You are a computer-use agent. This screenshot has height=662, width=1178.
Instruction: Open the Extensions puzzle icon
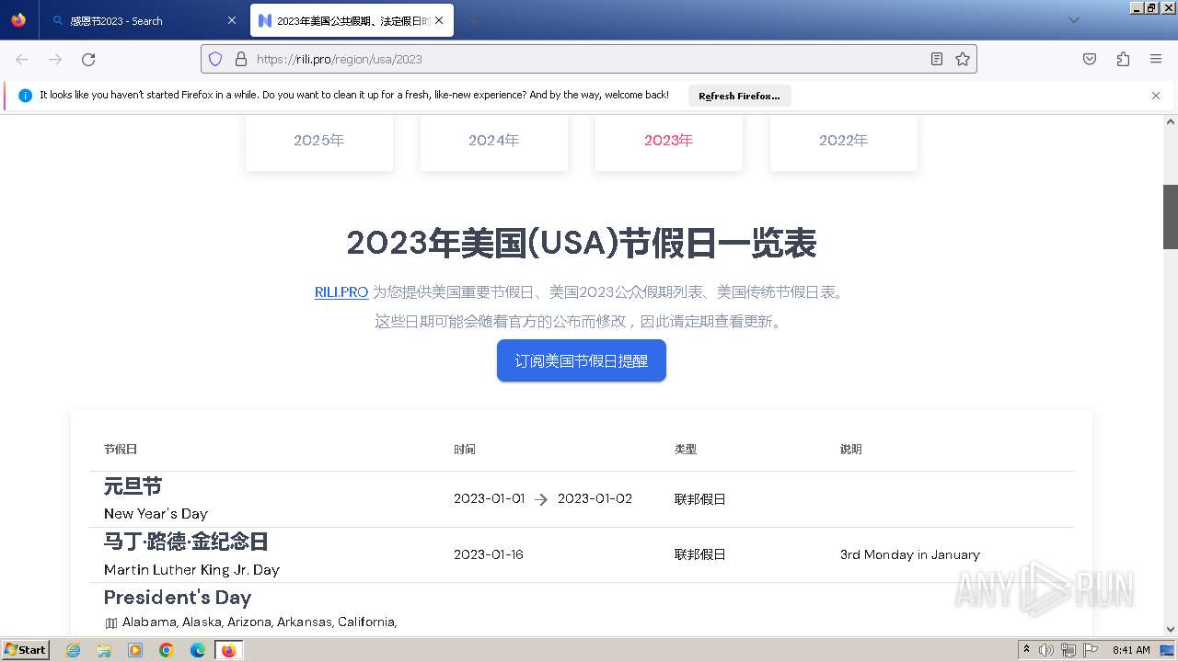click(x=1123, y=59)
